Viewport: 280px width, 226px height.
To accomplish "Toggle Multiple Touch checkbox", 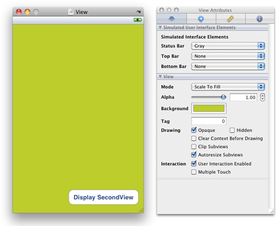I will (x=194, y=172).
